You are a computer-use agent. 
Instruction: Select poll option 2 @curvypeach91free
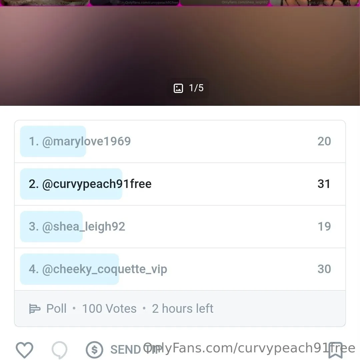click(180, 184)
